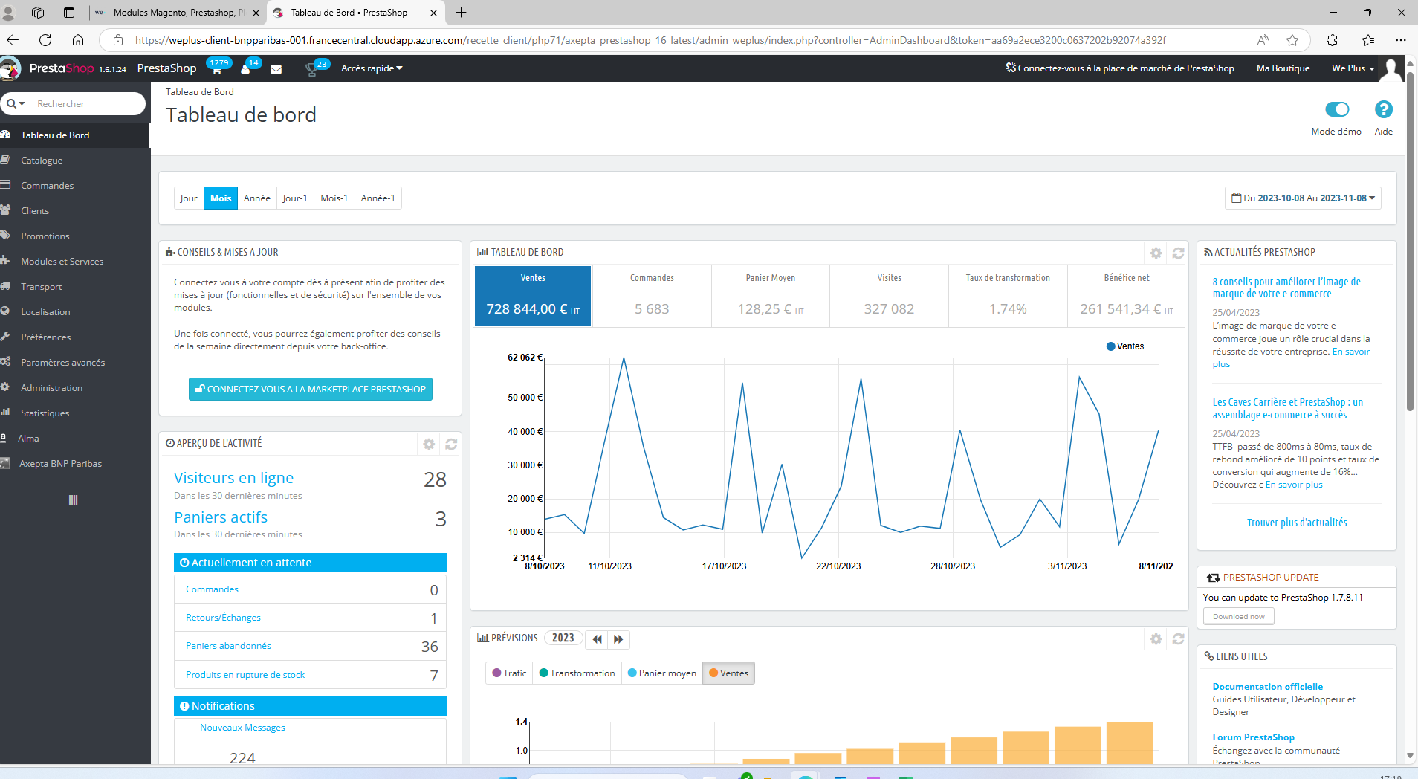
Task: Select the Ventes KPI tile
Action: pos(533,296)
